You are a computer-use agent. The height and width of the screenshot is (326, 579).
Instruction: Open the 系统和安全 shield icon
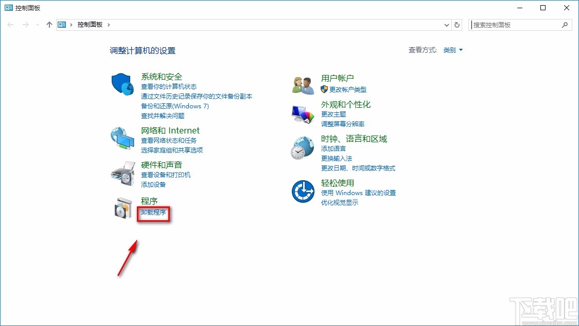point(122,85)
